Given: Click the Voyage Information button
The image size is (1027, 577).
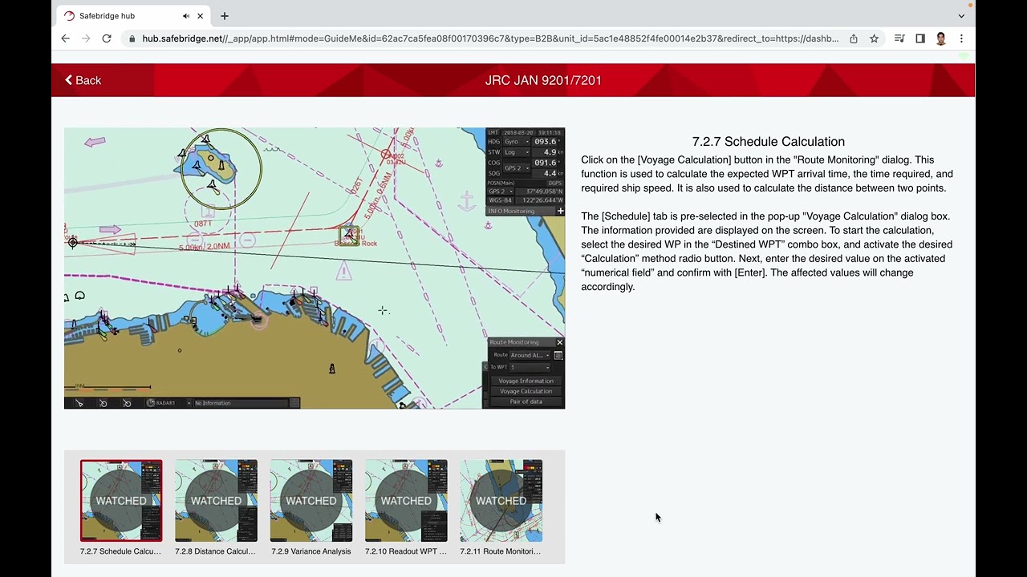Looking at the screenshot, I should (526, 381).
